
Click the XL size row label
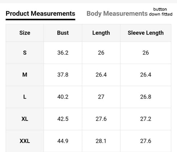tap(25, 119)
